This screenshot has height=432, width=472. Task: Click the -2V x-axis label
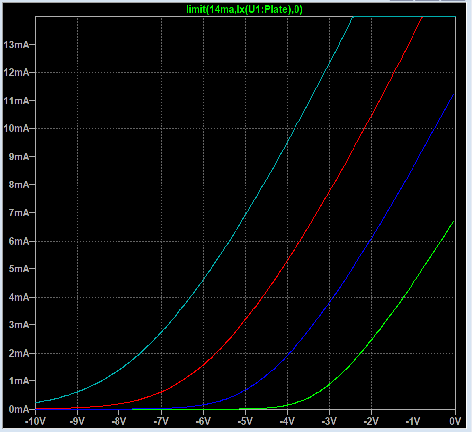(371, 421)
